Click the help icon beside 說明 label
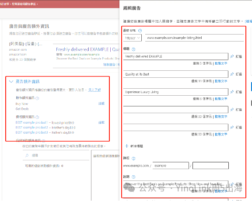The image size is (252, 201). click(133, 177)
